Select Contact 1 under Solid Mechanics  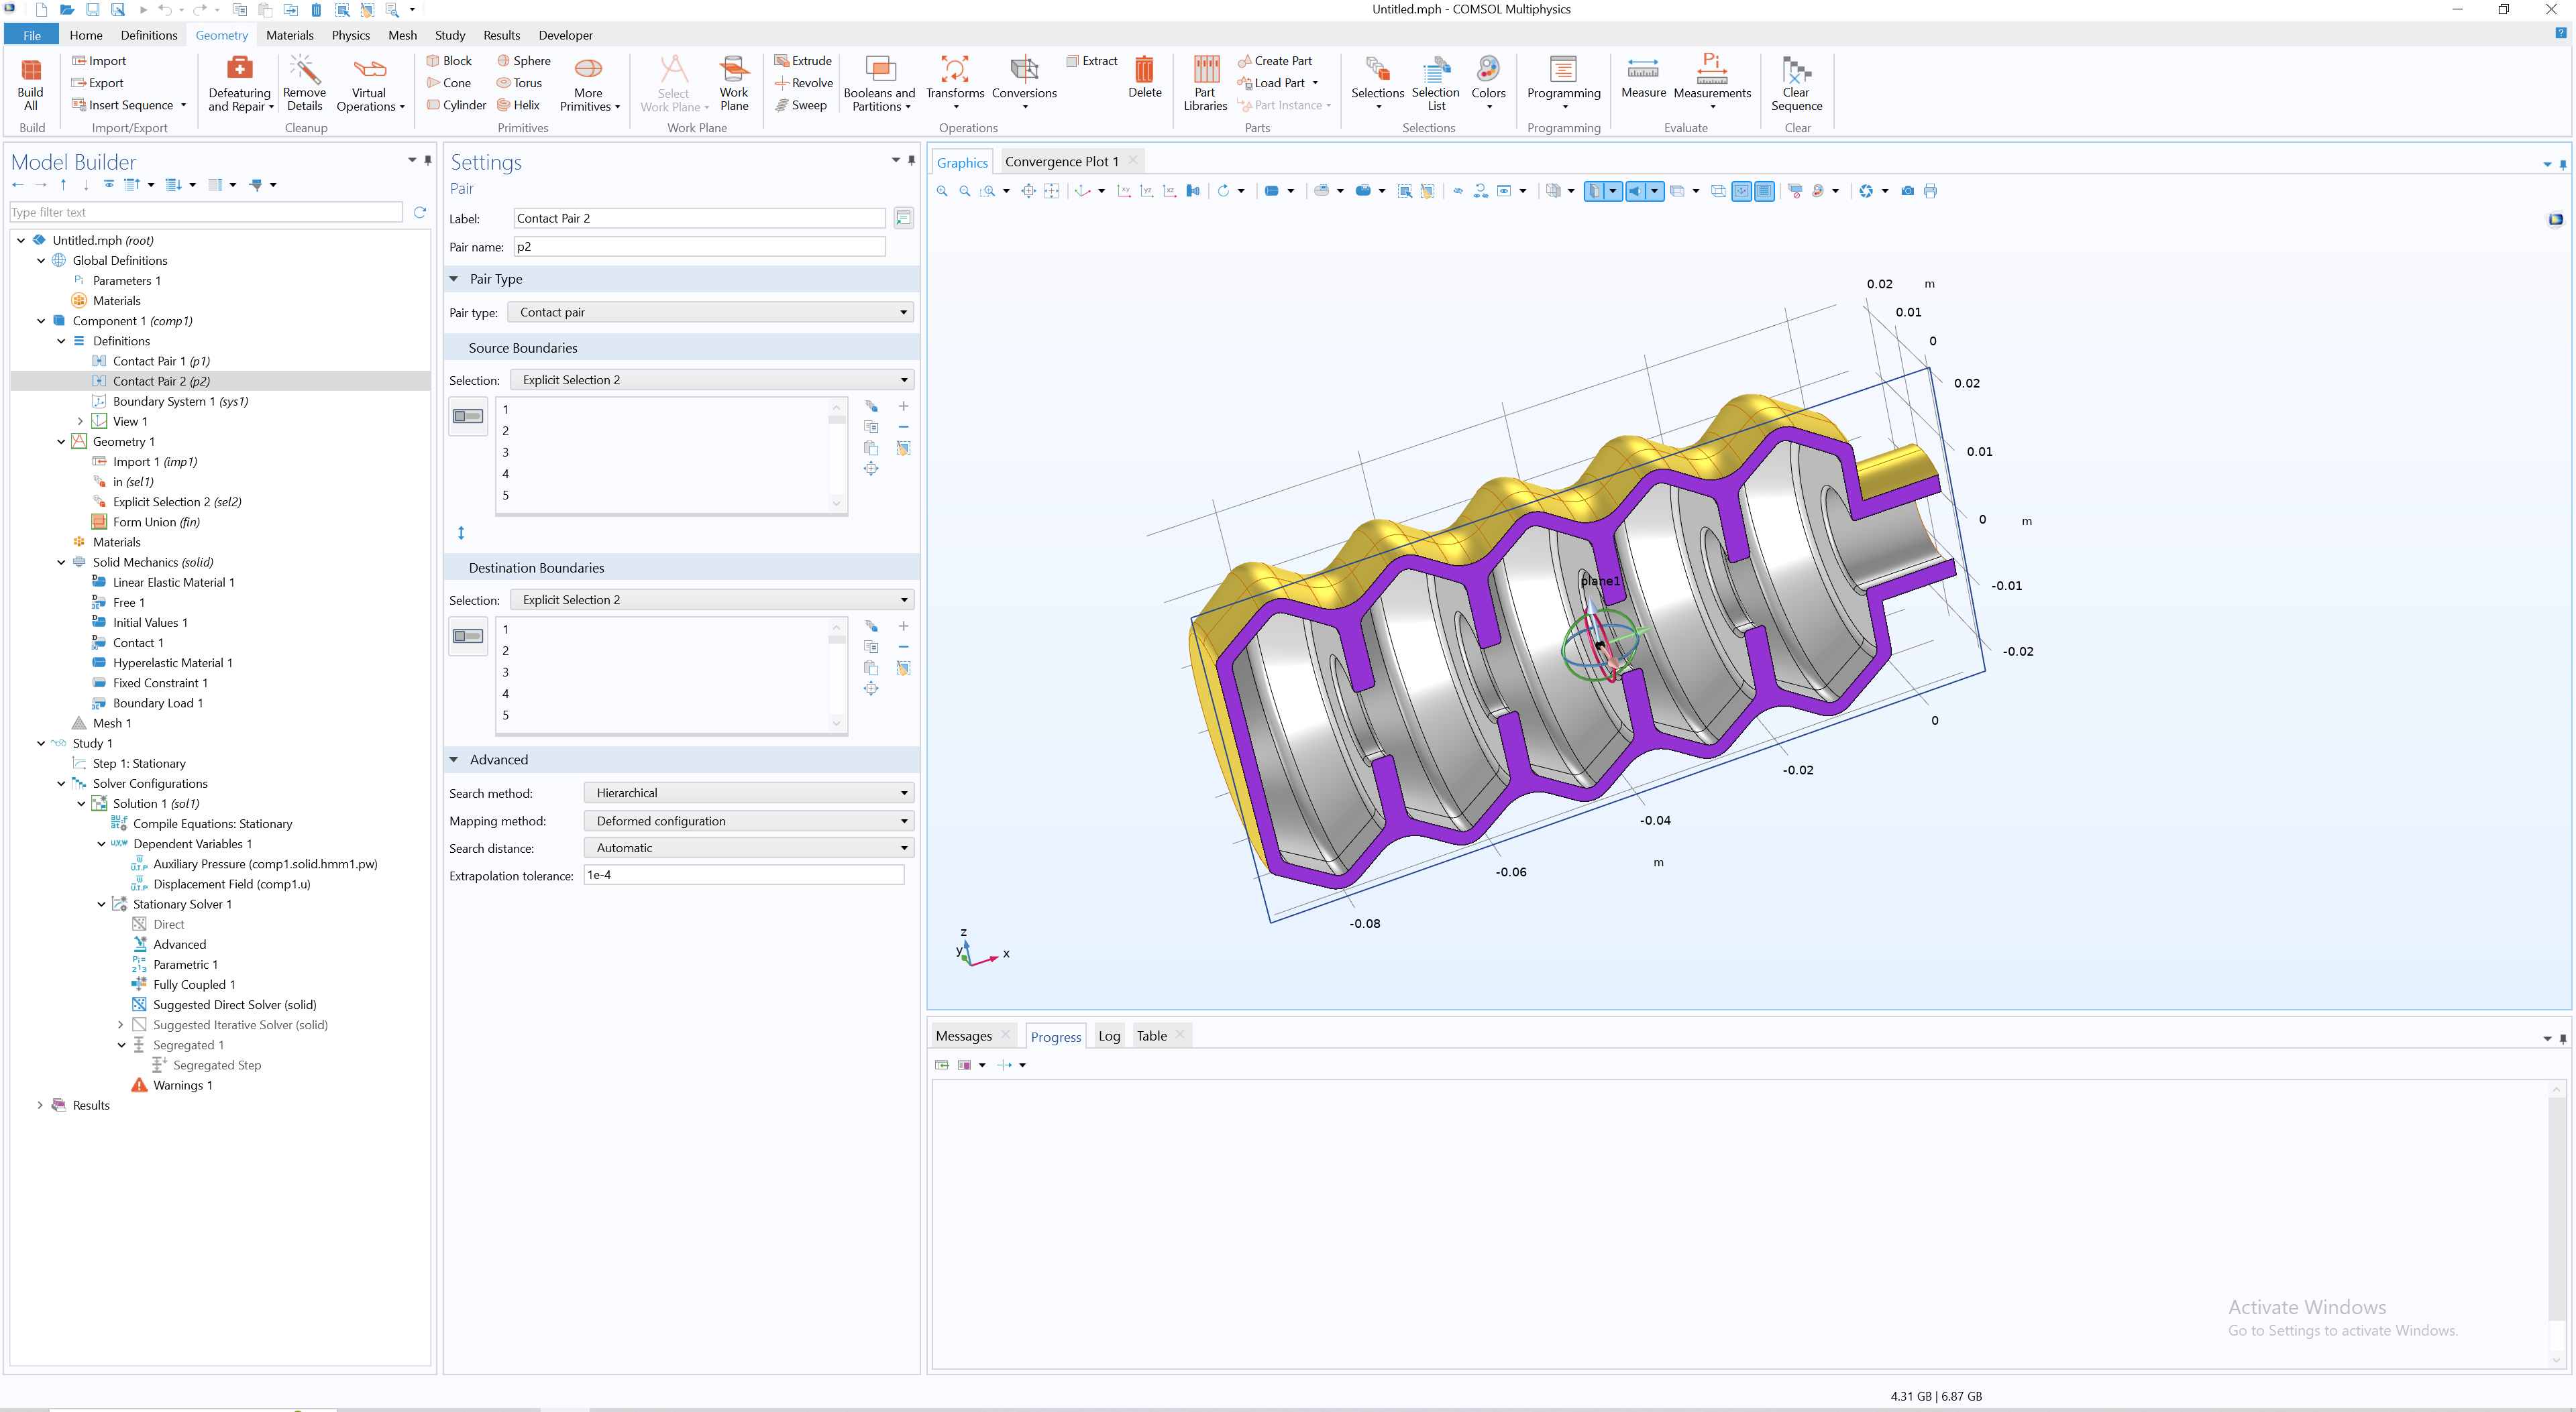pyautogui.click(x=137, y=642)
